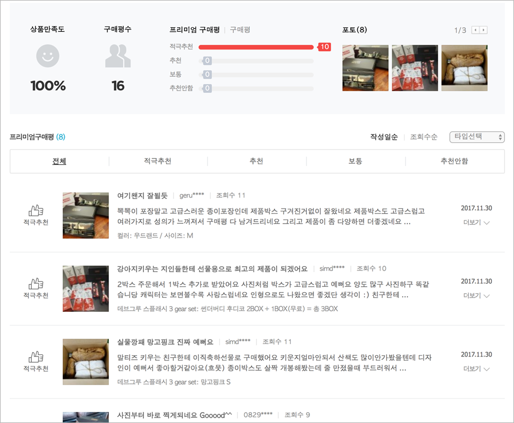The image size is (514, 423).
Task: Click option text 컬러: 우드랜드 / 사이즈: M
Action: [155, 236]
